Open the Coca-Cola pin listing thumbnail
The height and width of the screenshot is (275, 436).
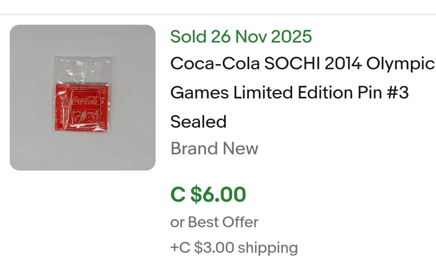click(x=83, y=98)
